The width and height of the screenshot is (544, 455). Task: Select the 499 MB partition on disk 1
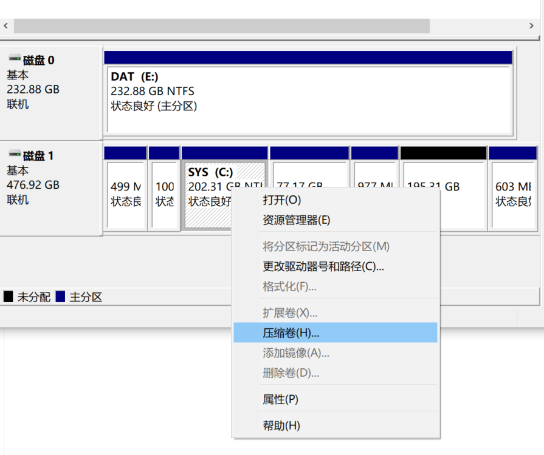125,189
